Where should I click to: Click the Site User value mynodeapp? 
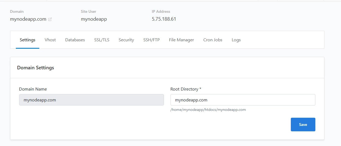(94, 19)
